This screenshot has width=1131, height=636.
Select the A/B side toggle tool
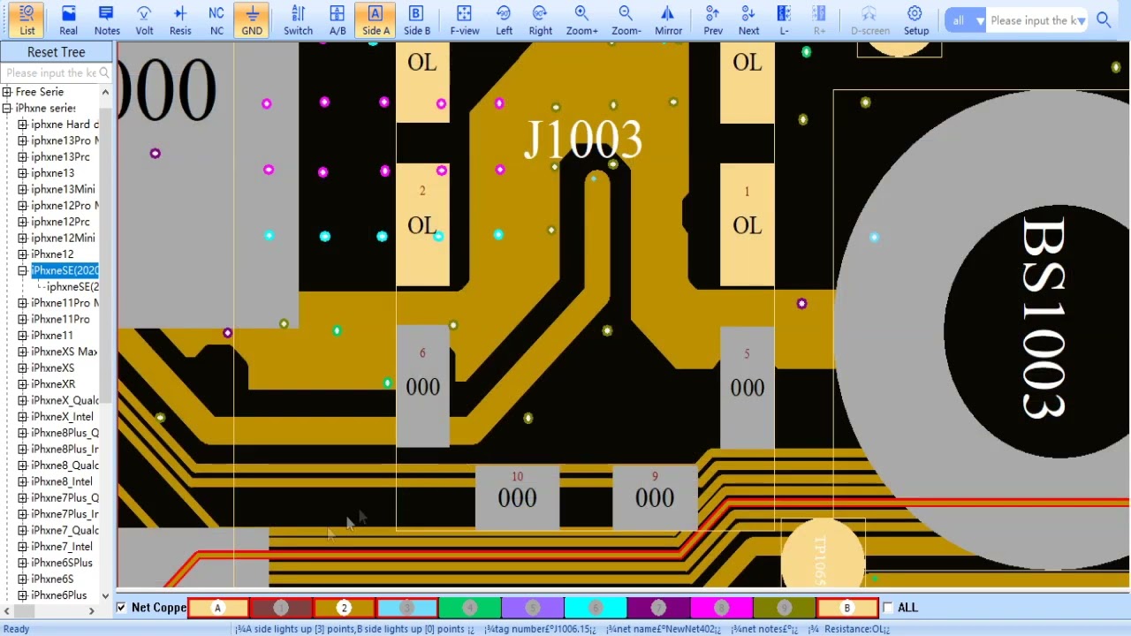(x=338, y=19)
